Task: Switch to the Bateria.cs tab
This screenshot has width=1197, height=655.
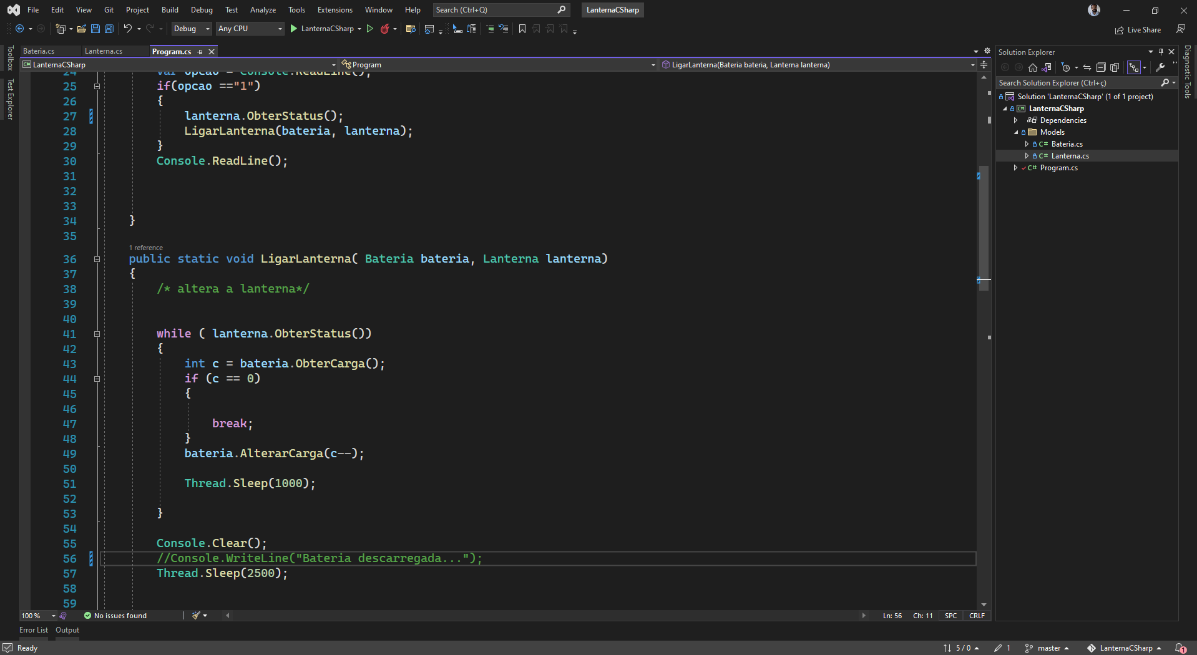Action: point(39,51)
